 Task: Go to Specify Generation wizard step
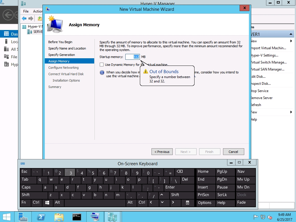point(62,55)
